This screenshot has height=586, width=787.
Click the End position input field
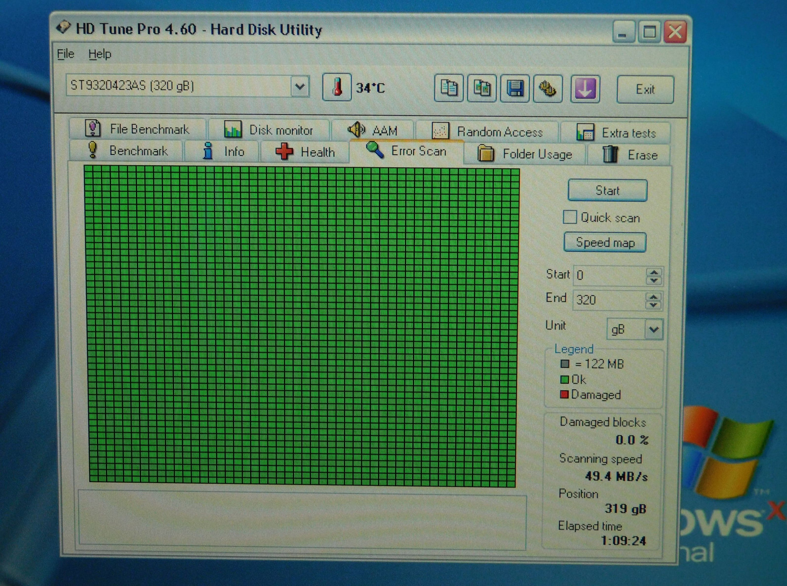point(609,300)
